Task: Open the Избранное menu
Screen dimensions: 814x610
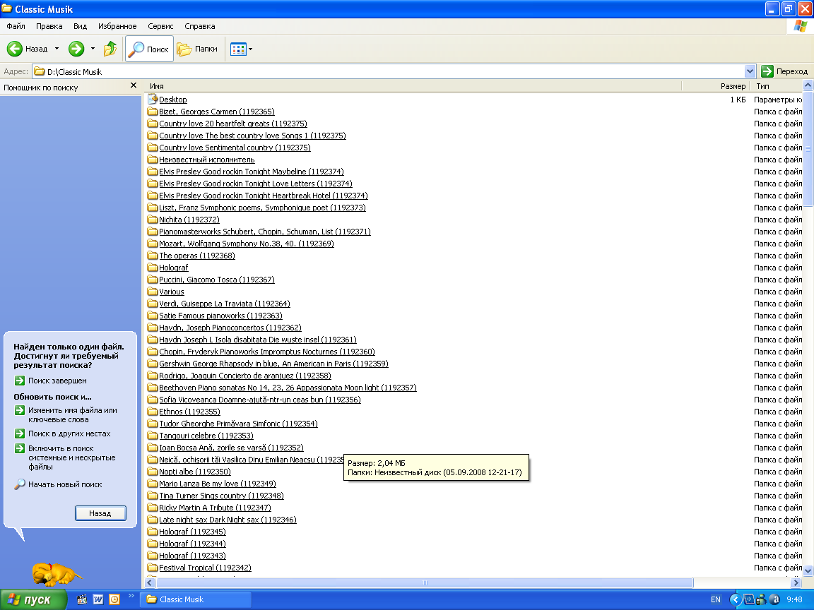Action: pos(117,26)
